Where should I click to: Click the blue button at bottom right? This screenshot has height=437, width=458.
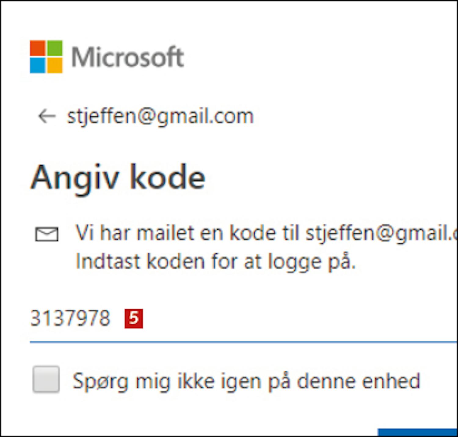417,432
